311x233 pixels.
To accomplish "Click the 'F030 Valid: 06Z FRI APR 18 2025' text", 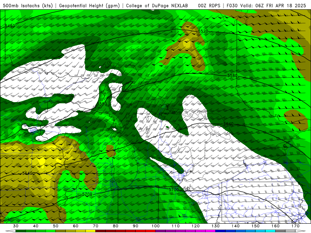I will coord(266,6).
